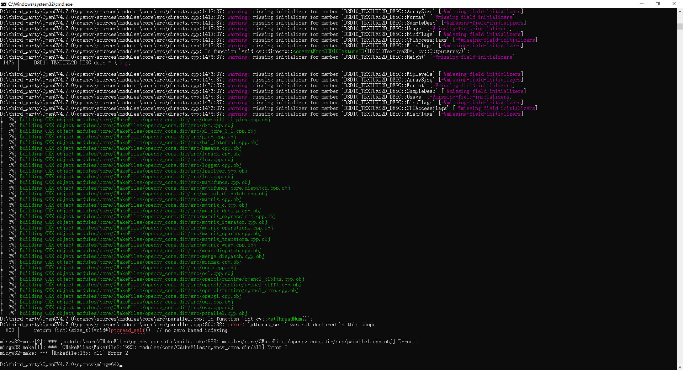Click the build line for matrix_wrap.cpp.obj

click(x=128, y=245)
